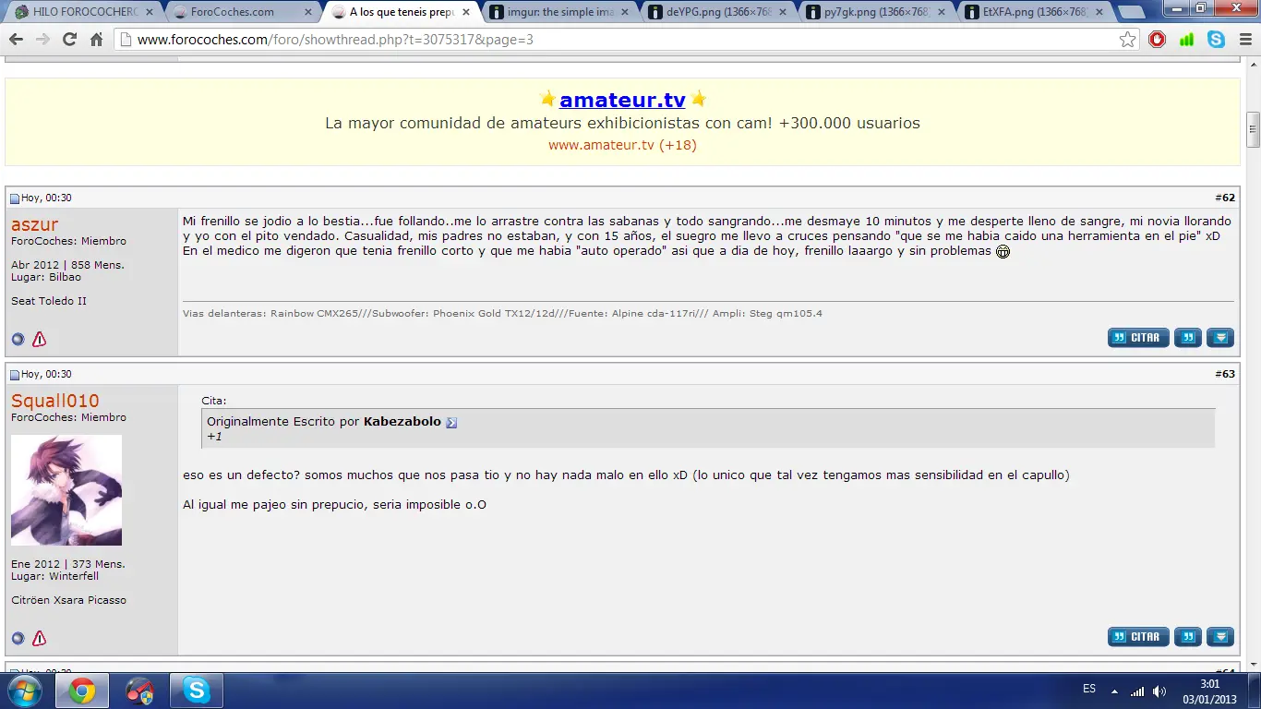Open the red AdBlock extension icon

(1157, 40)
